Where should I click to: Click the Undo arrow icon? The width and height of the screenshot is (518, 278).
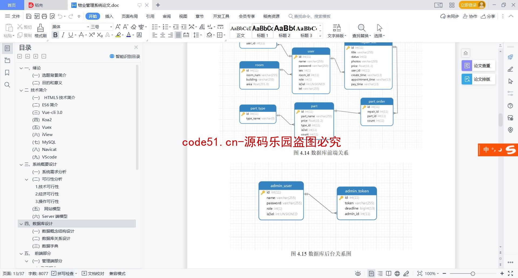click(60, 16)
